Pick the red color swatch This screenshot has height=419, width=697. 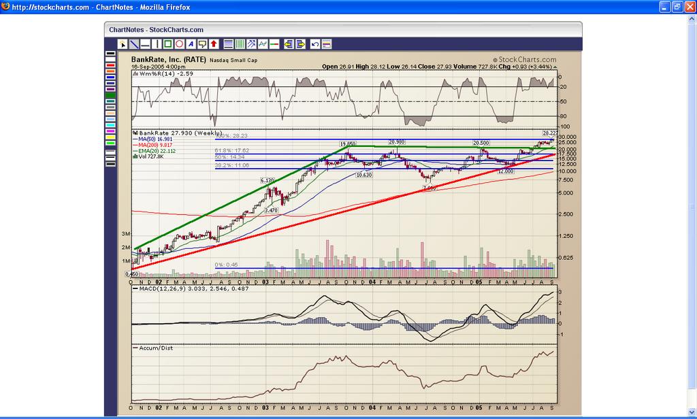pyautogui.click(x=110, y=65)
